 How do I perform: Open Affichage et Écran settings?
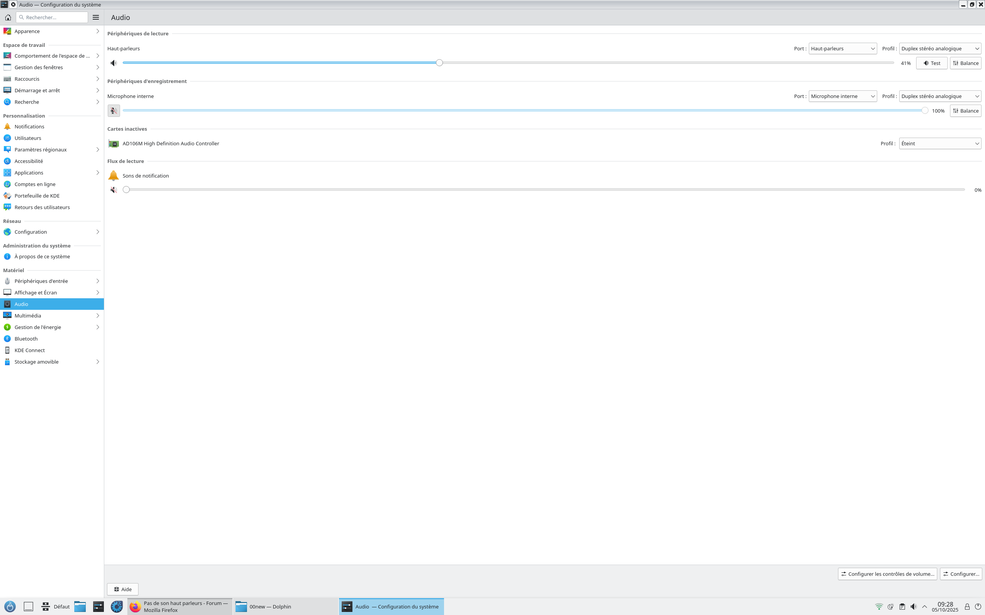36,293
